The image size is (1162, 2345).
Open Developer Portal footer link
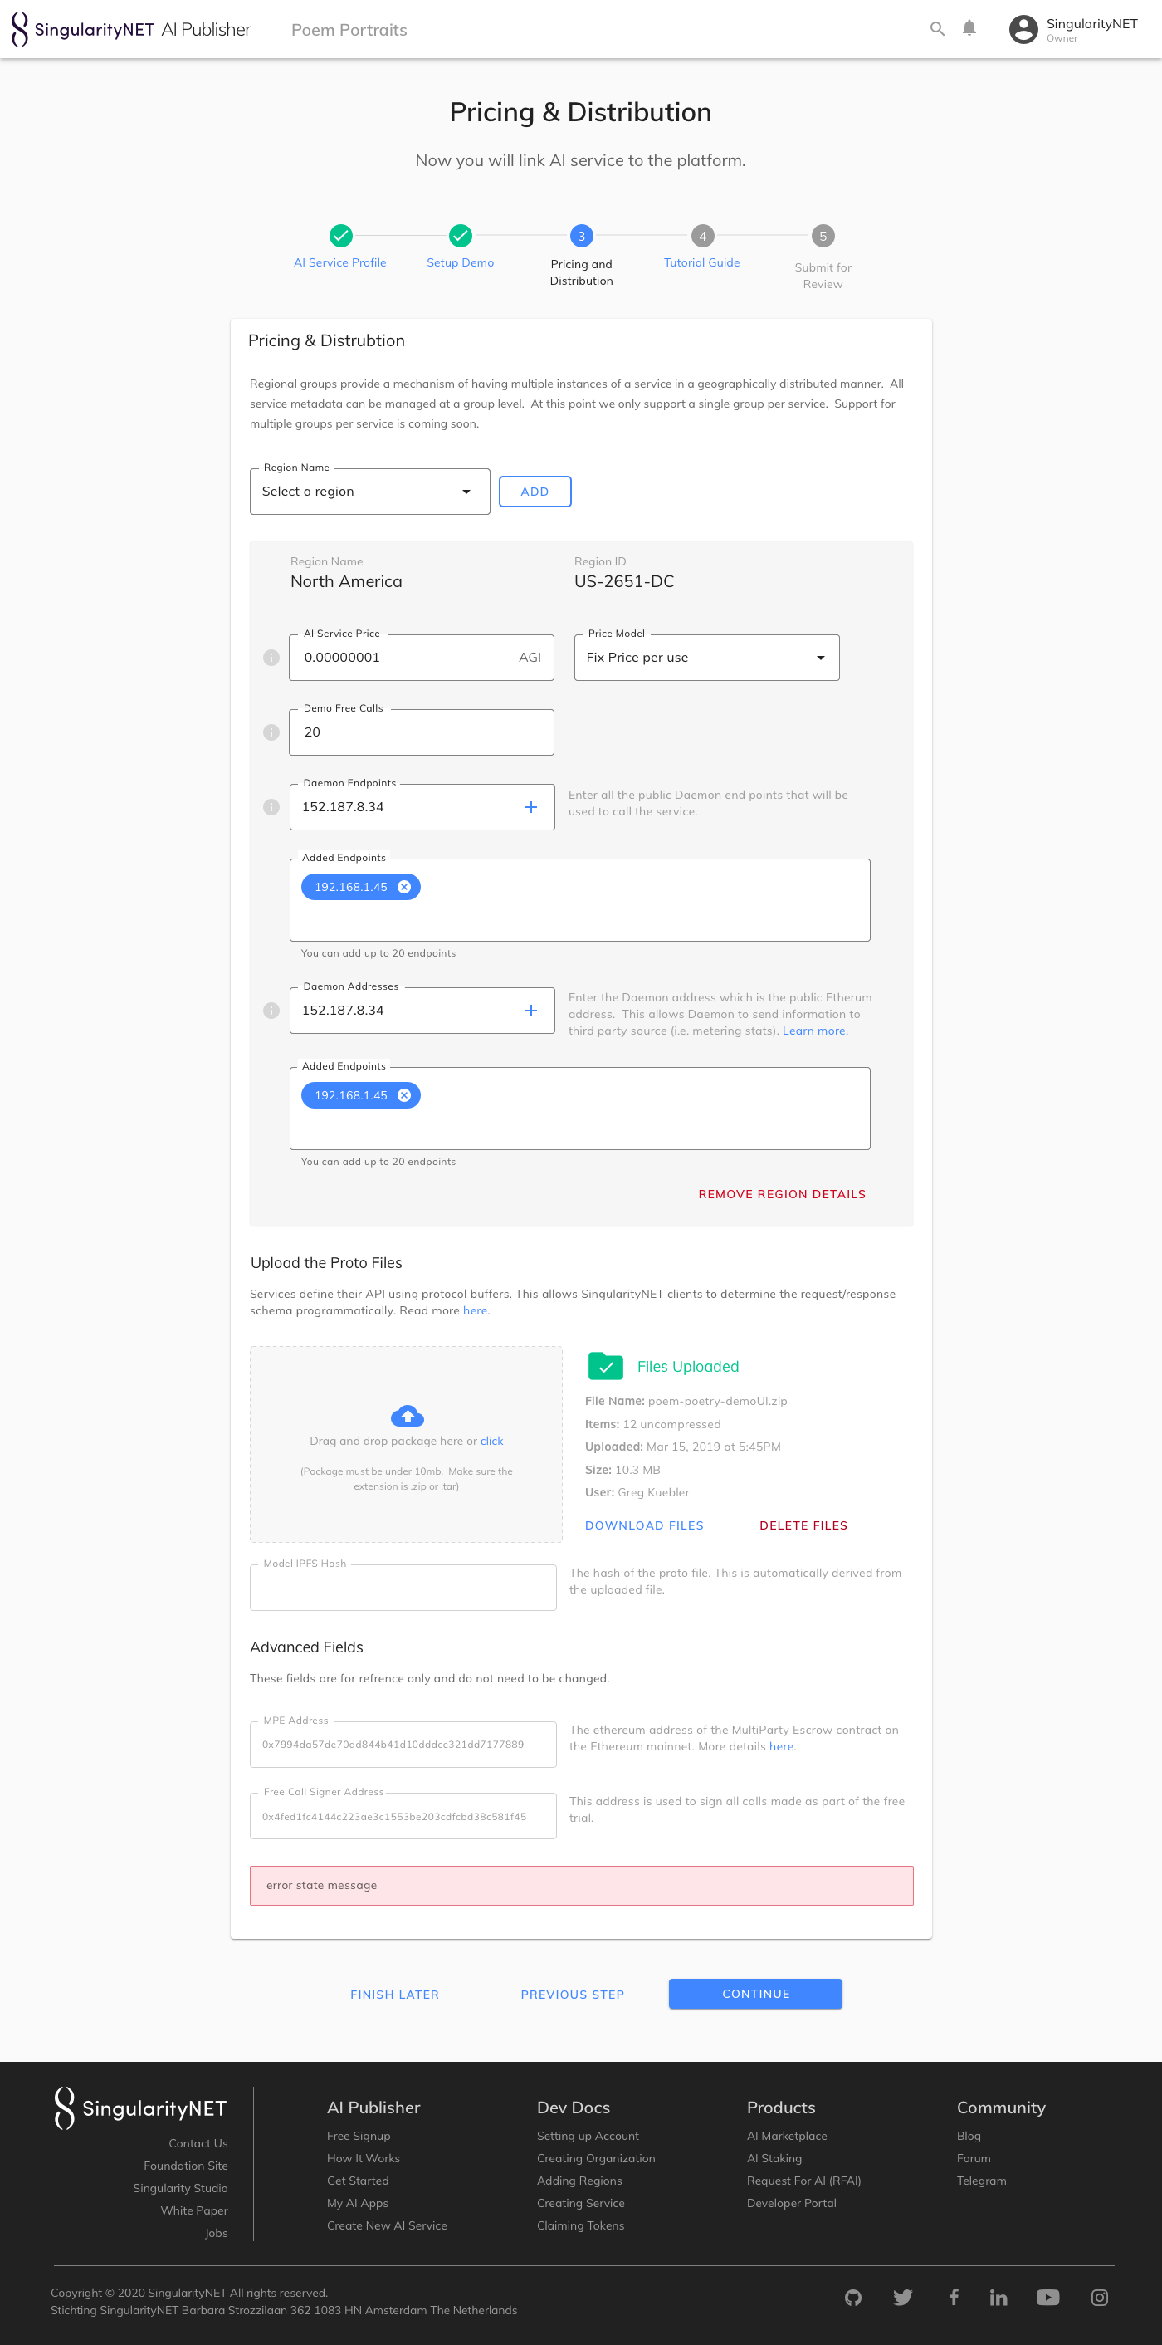pyautogui.click(x=792, y=2203)
